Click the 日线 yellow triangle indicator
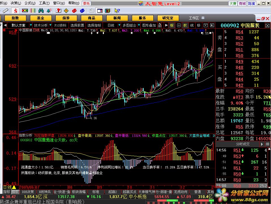Viewport: 271px width, 204px height. [x=14, y=187]
